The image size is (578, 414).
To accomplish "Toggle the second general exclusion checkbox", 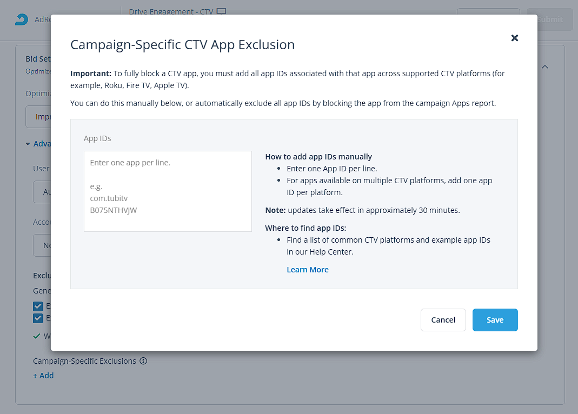I will 38,318.
